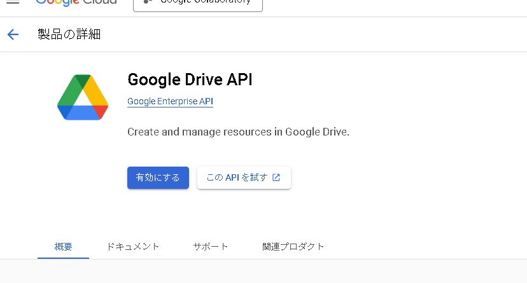Click the description text about Google Drive resources
Viewport: 527px width, 283px height.
tap(238, 132)
